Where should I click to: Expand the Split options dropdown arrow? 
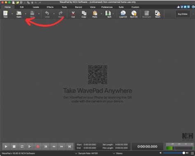(x=113, y=14)
